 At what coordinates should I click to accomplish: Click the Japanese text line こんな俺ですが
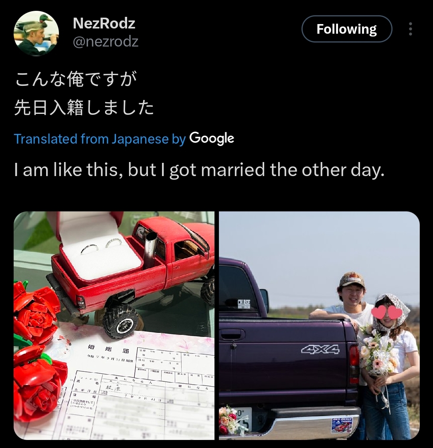[76, 79]
